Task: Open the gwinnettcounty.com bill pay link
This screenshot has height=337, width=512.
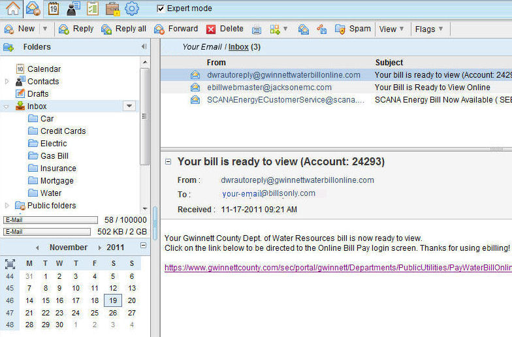Action: (x=338, y=268)
